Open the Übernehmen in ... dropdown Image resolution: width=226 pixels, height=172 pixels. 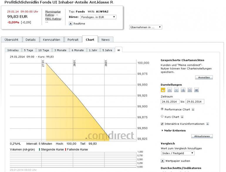(x=146, y=27)
